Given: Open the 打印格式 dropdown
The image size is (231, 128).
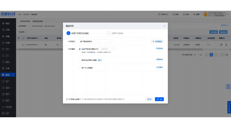Looking at the screenshot, I should [95, 41].
